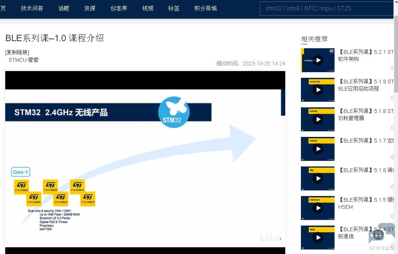Open the 【BLE系列课】5.2.1 软件架构 title link
The height and width of the screenshot is (254, 398).
click(366, 55)
